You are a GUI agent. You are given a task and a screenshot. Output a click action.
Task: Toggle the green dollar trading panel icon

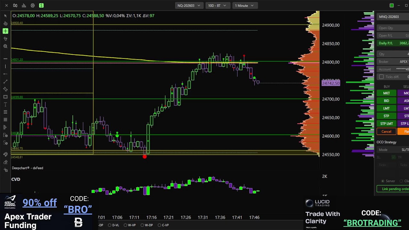coord(41,5)
